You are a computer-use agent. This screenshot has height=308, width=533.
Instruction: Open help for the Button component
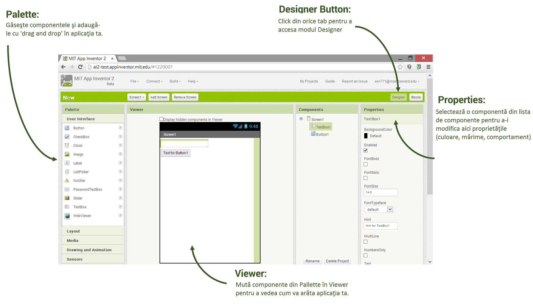point(120,128)
